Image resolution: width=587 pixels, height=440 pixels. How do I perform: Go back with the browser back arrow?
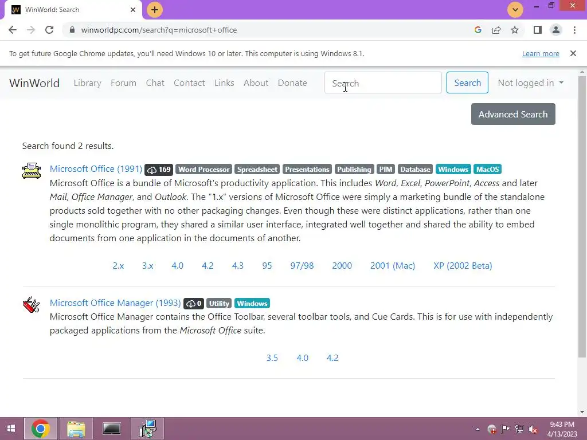click(x=13, y=30)
